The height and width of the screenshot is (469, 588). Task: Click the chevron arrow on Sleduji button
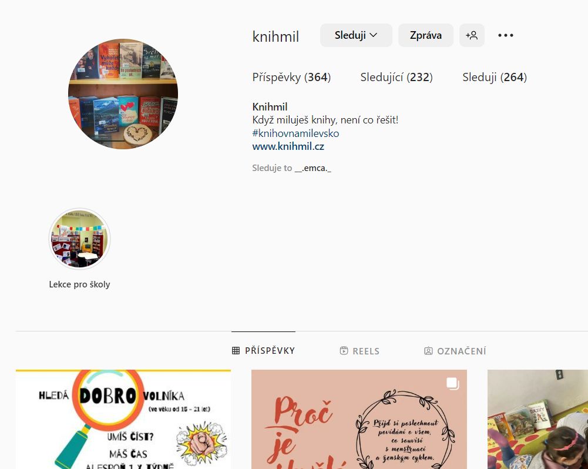(x=373, y=35)
